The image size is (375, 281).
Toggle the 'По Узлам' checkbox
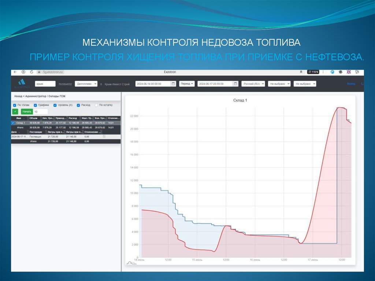pos(15,105)
